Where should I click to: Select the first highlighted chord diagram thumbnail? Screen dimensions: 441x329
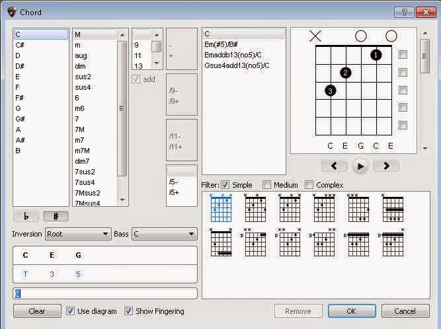[221, 208]
